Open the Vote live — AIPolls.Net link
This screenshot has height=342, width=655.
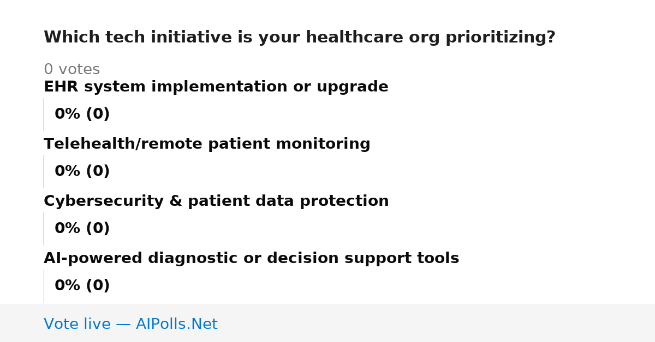pyautogui.click(x=130, y=325)
